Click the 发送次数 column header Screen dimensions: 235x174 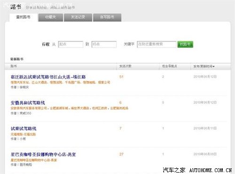125,66
